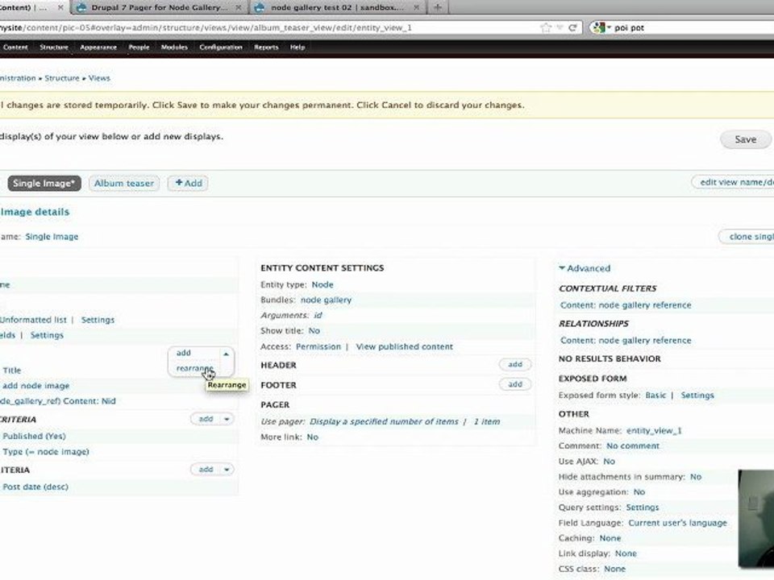Click add button for sort criteria

[206, 469]
